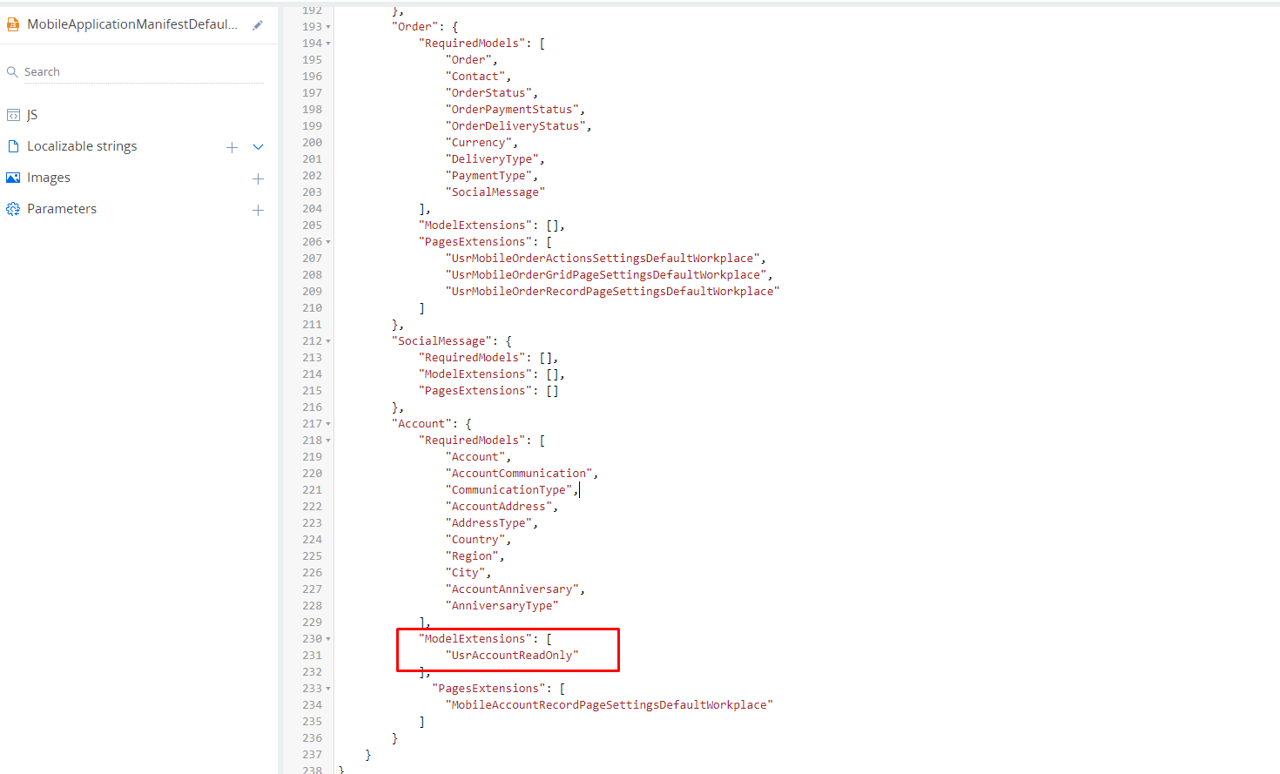
Task: Click the MobileApplicationManifestDefaul... schema title
Action: (132, 24)
